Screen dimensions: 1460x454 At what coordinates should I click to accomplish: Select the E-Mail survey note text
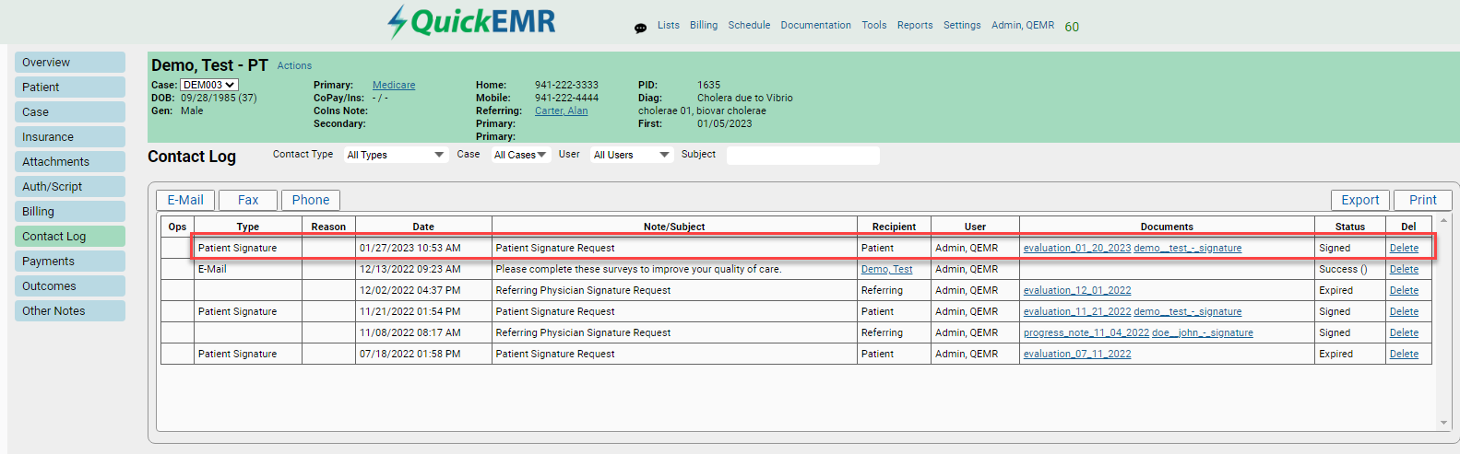[638, 269]
